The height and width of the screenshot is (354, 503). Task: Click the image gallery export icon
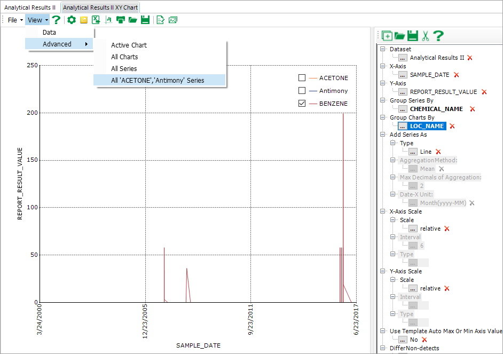point(173,20)
